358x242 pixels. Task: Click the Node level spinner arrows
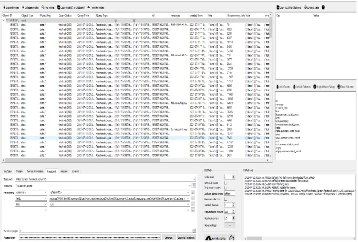pos(234,177)
